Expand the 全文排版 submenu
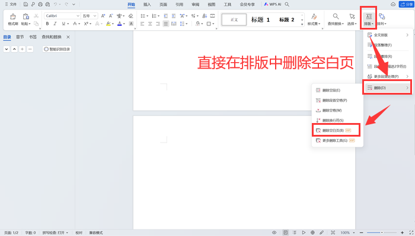Image resolution: width=415 pixels, height=236 pixels. coord(388,35)
